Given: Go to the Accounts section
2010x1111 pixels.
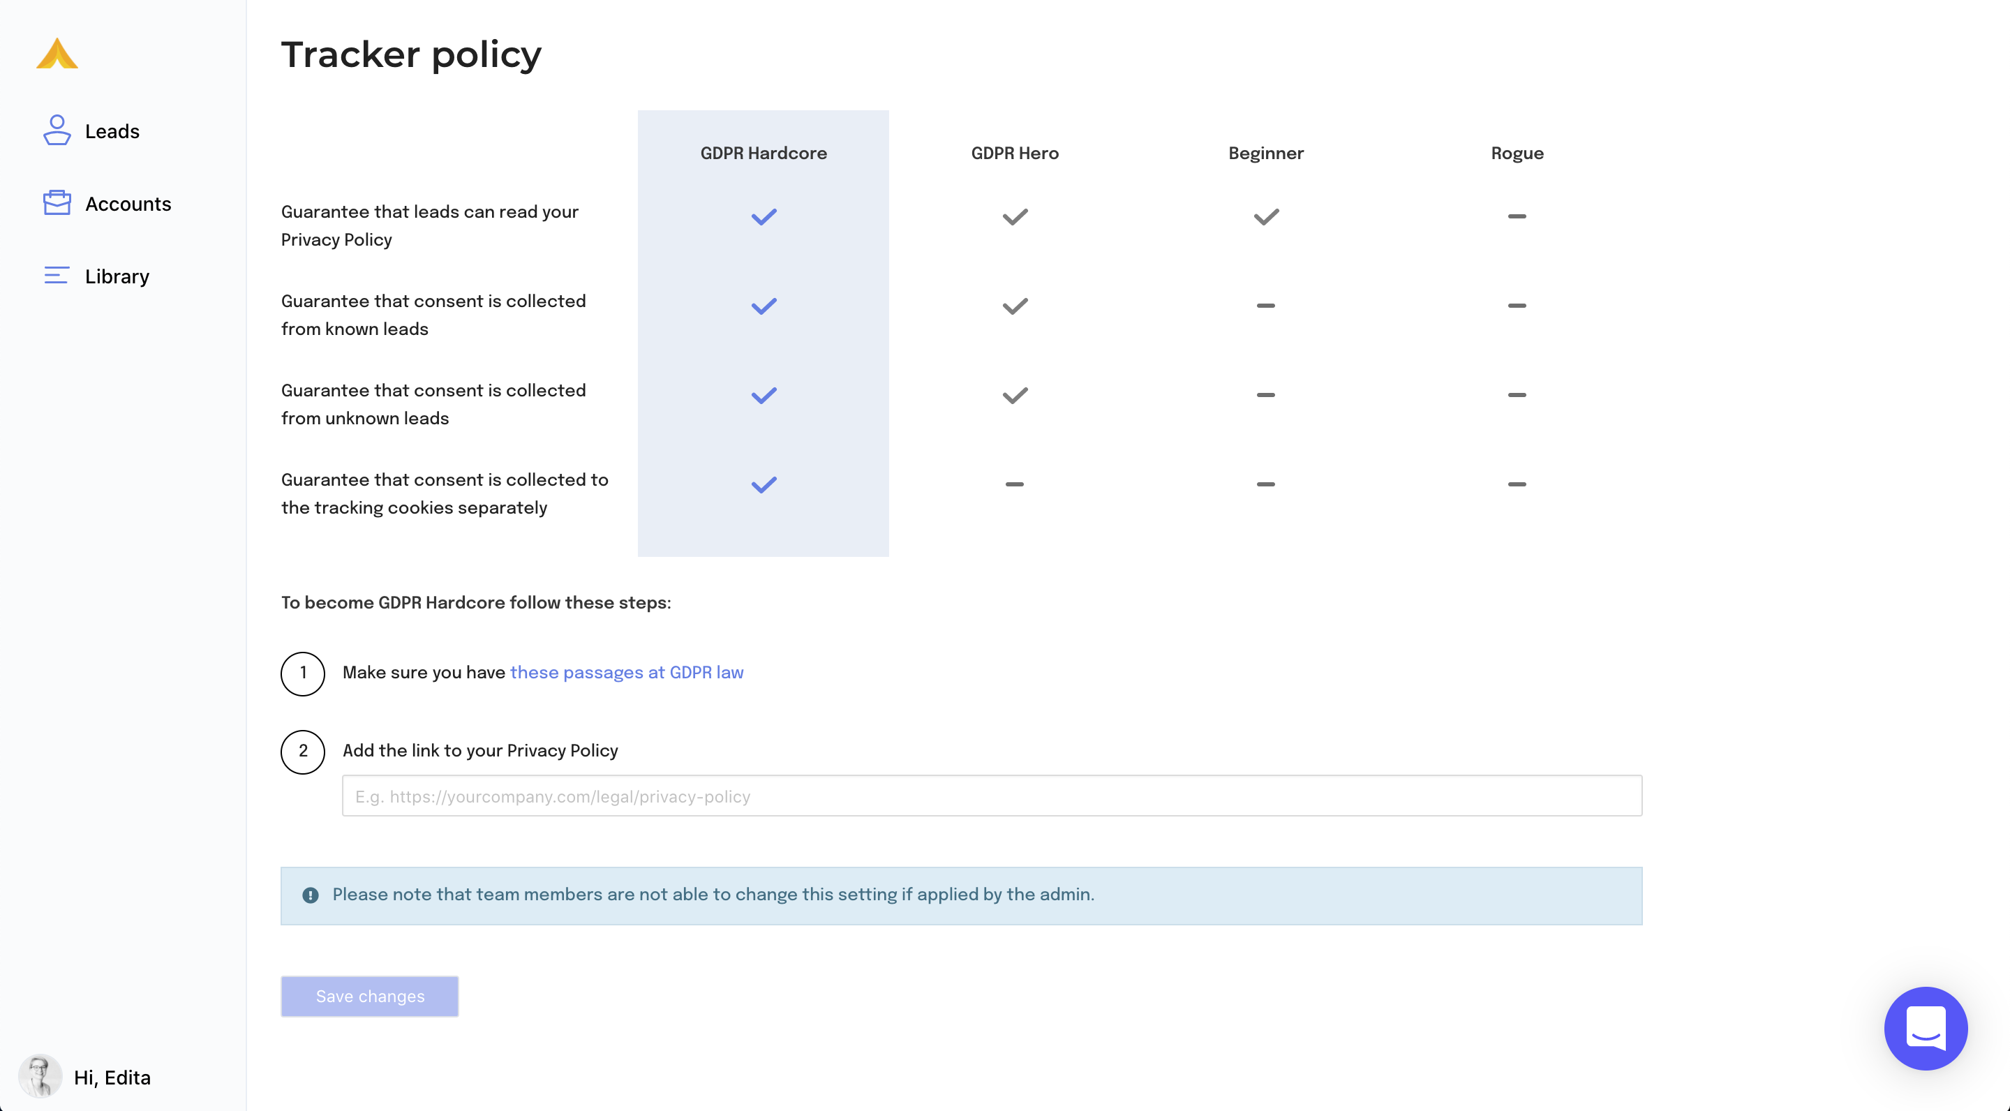Looking at the screenshot, I should click(128, 204).
